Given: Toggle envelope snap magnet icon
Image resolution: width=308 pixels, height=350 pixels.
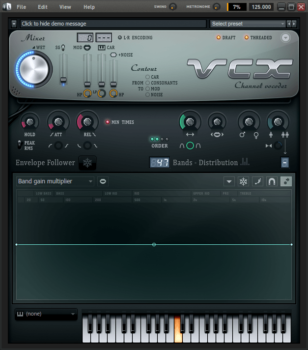Looking at the screenshot, I should [272, 181].
